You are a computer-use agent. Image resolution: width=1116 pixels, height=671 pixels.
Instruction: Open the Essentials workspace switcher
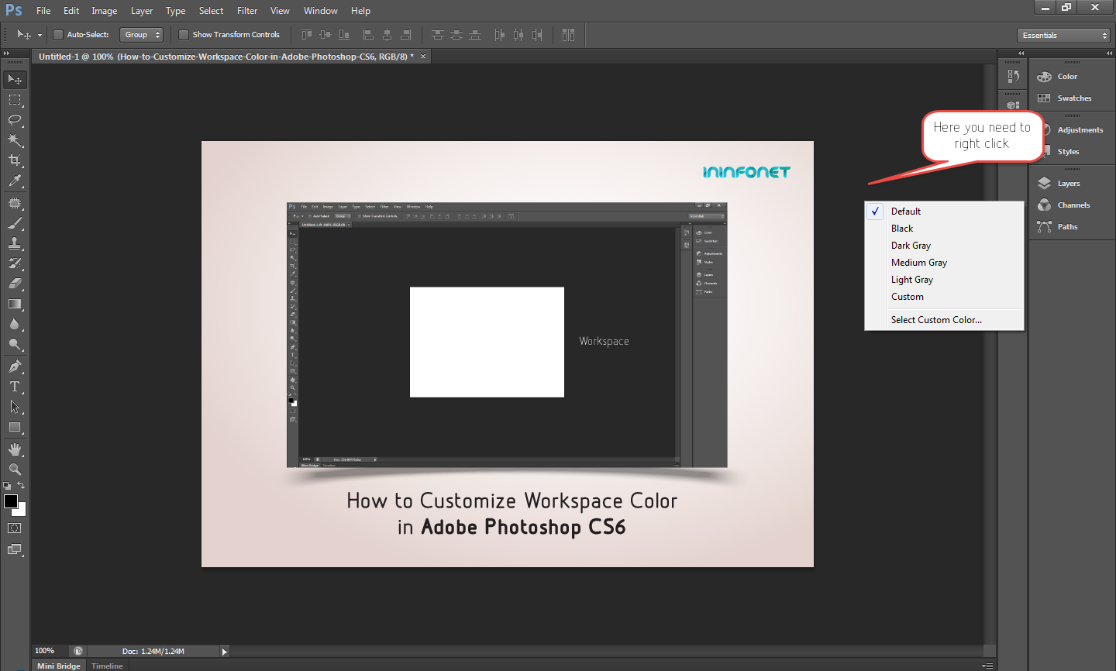tap(1063, 35)
